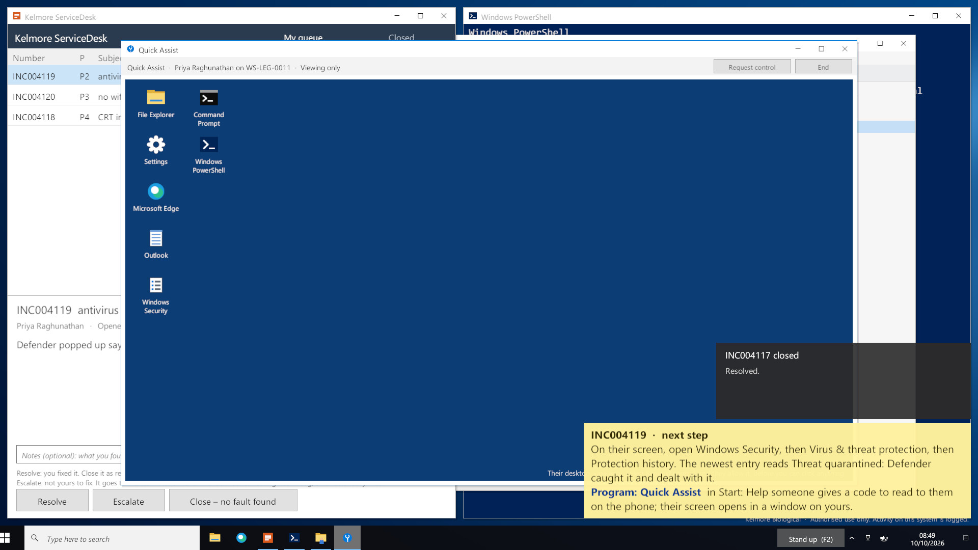
Task: Switch to Closed tab in ServiceDesk
Action: pyautogui.click(x=401, y=38)
